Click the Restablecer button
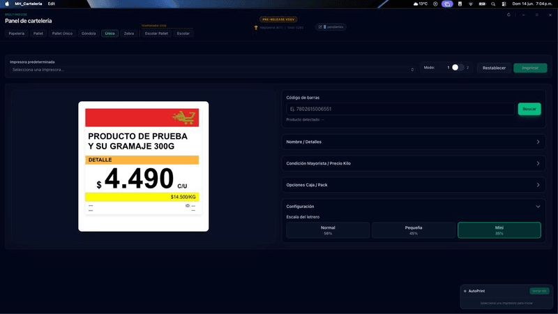This screenshot has width=558, height=314. coord(494,68)
